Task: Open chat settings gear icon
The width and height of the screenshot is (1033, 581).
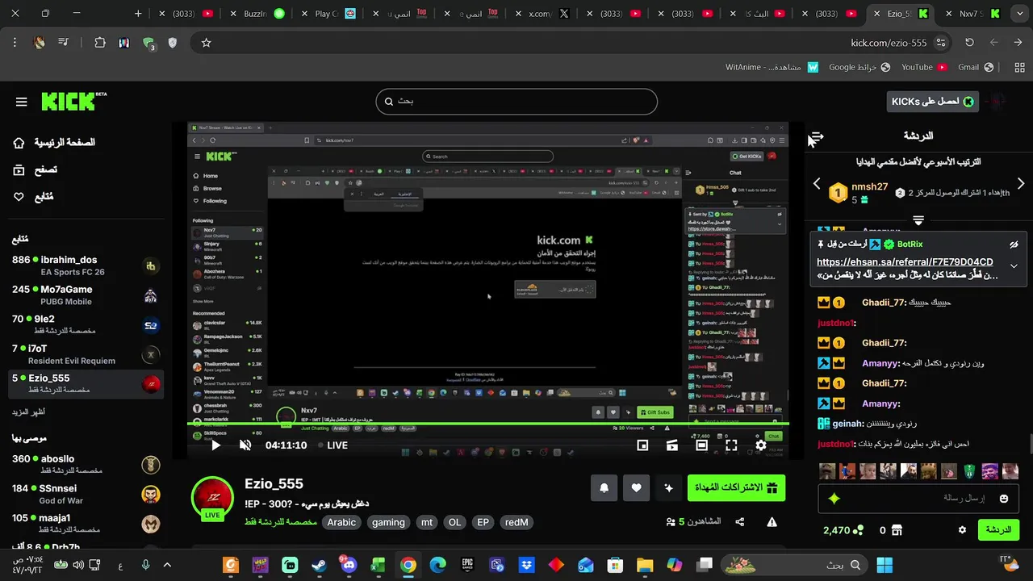Action: tap(962, 530)
